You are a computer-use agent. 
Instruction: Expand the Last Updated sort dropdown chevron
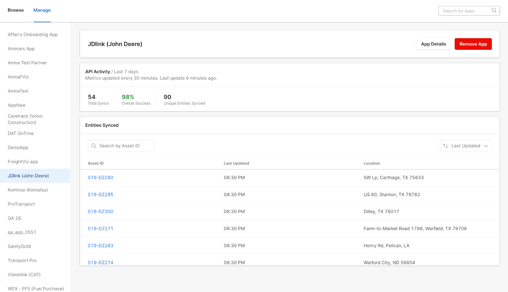click(486, 146)
